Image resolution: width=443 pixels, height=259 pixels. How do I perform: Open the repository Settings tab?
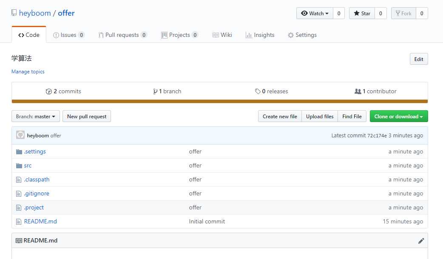click(x=302, y=35)
